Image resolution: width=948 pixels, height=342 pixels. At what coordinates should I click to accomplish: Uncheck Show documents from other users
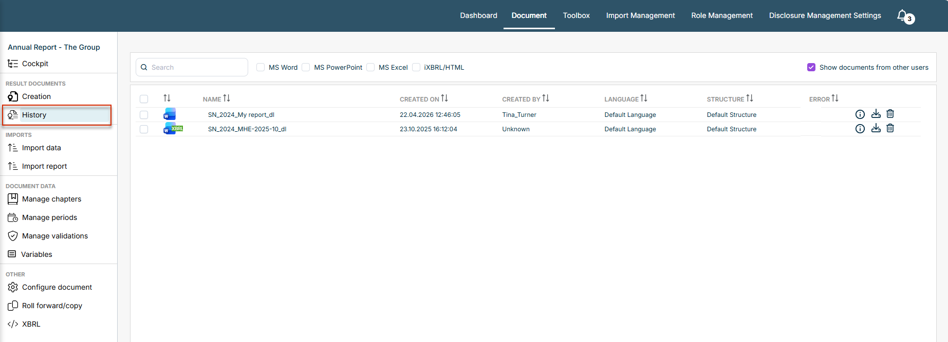pos(811,67)
